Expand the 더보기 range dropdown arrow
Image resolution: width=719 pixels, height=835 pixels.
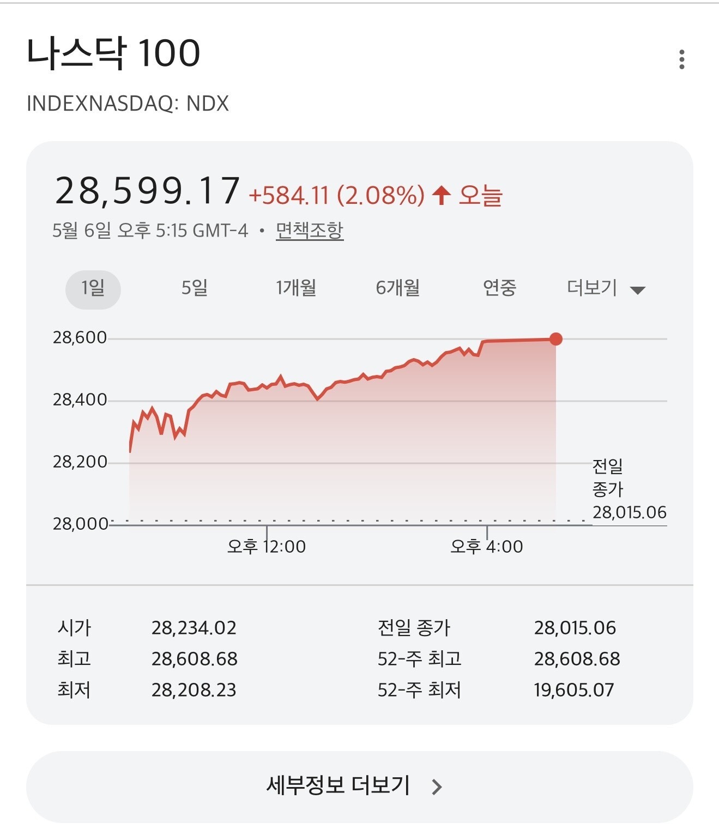point(637,290)
